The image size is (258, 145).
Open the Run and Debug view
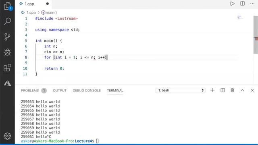tap(7, 52)
